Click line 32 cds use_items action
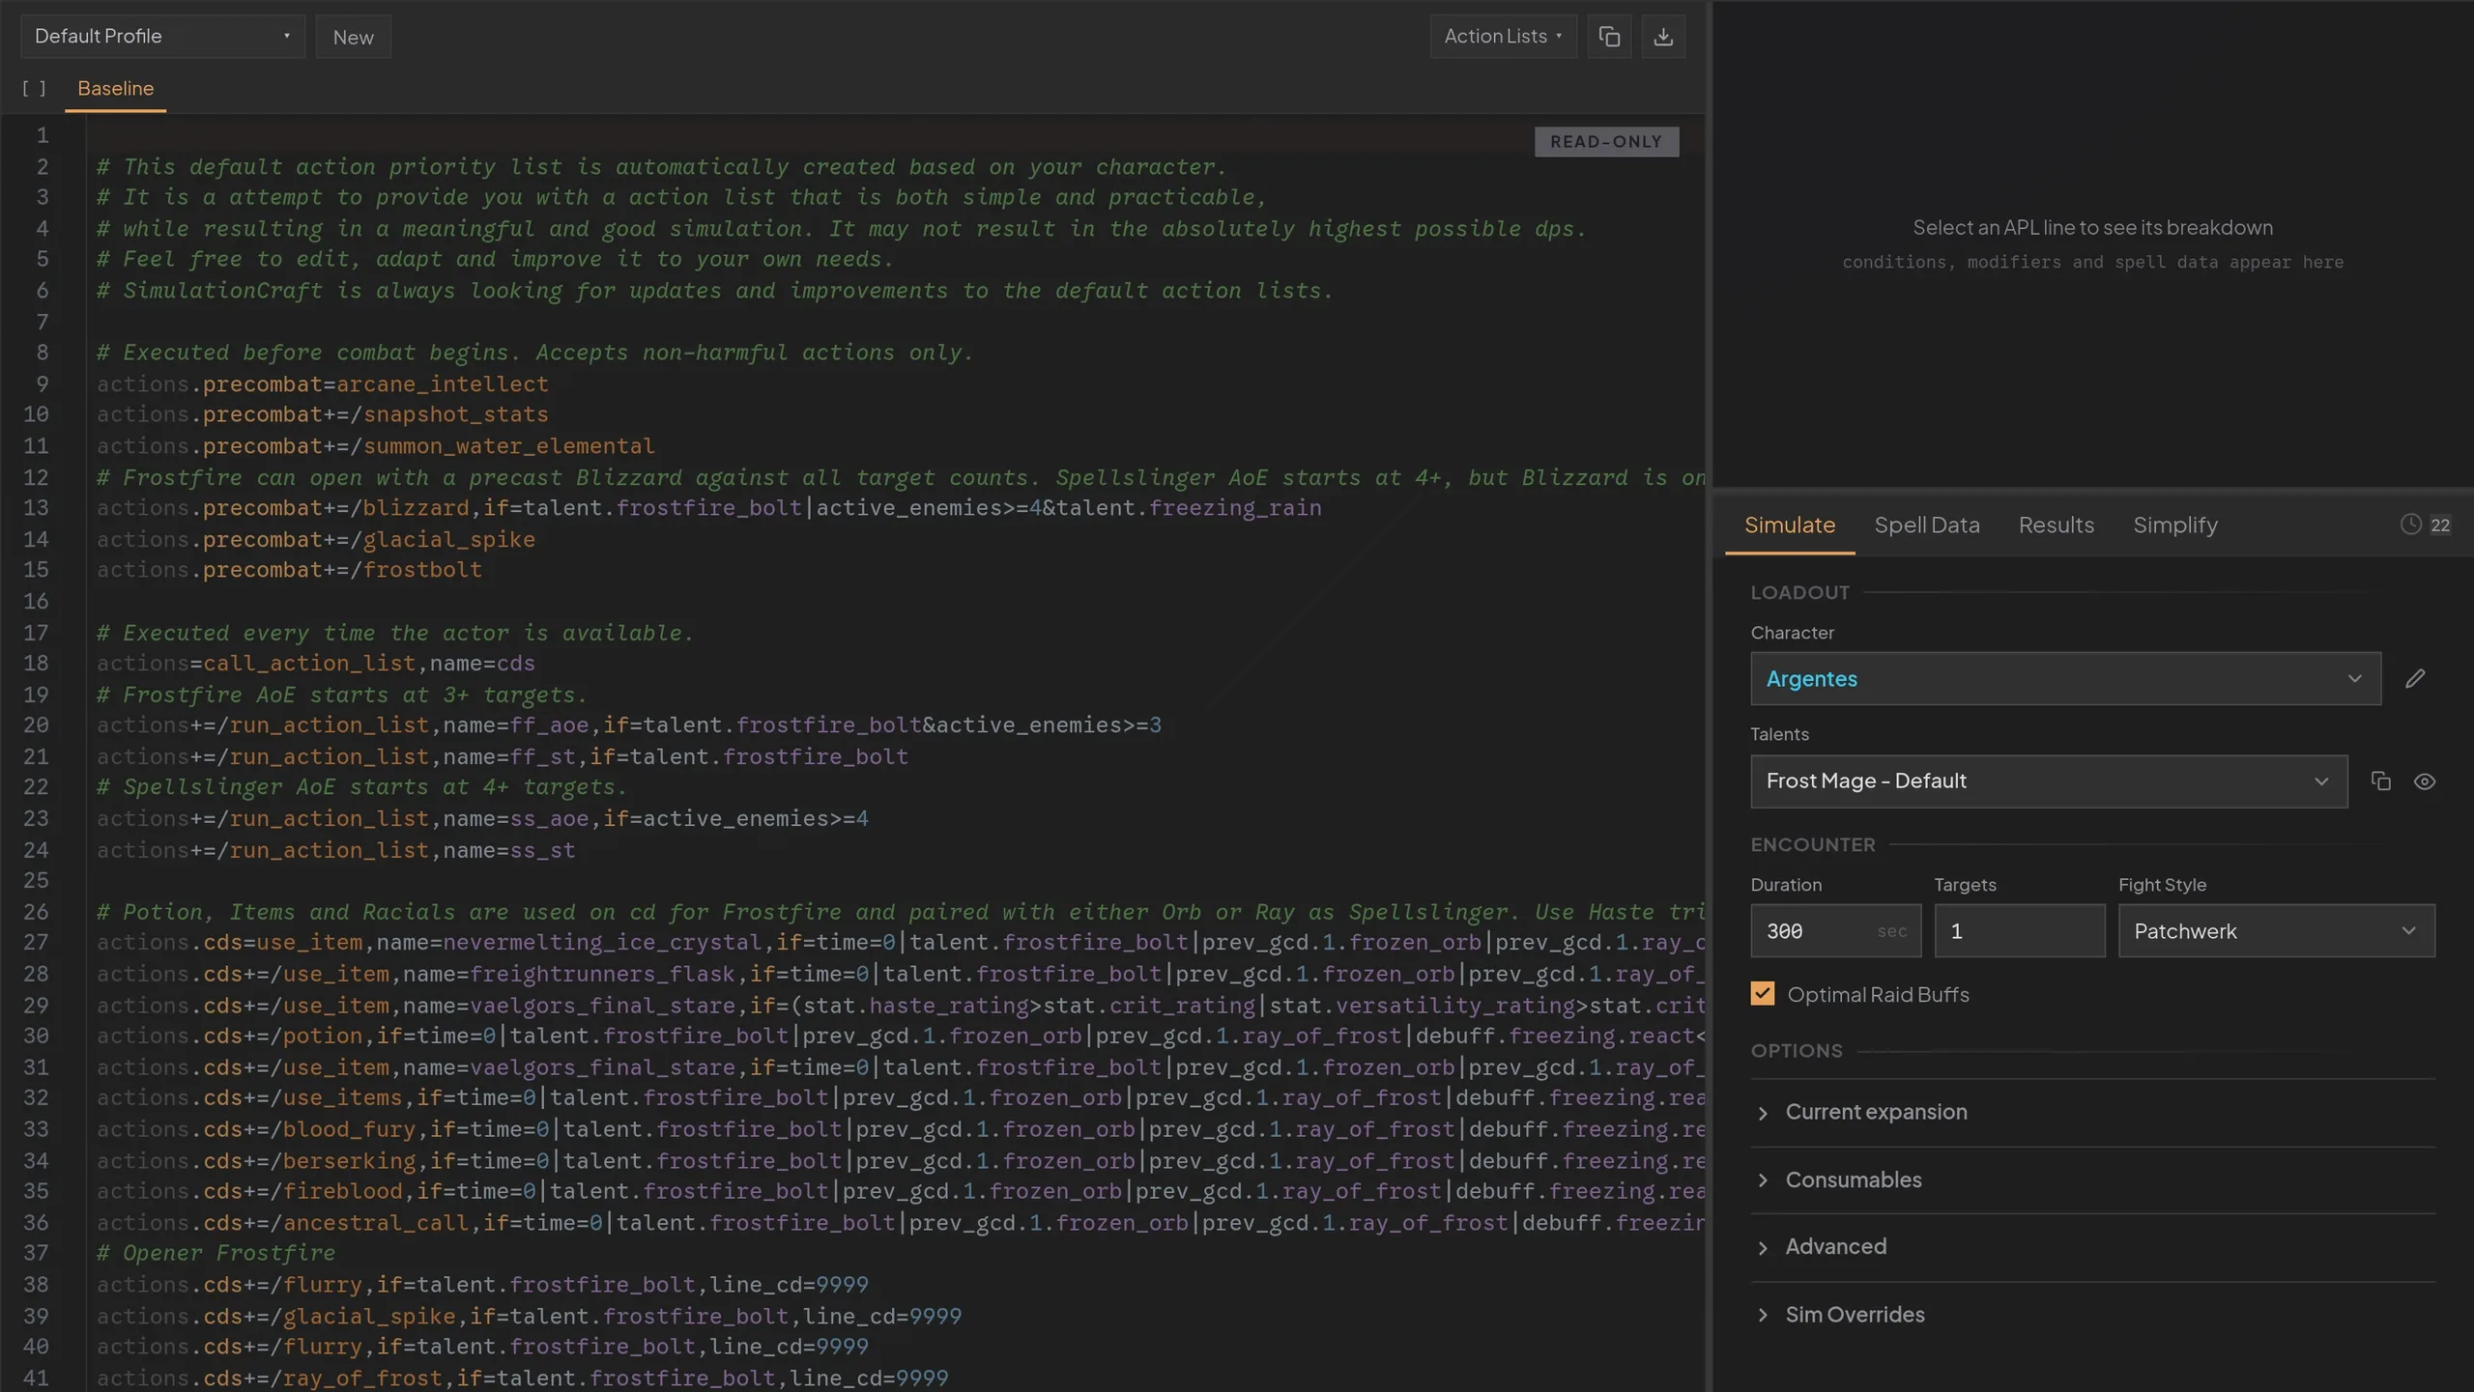Image resolution: width=2474 pixels, height=1392 pixels. point(900,1098)
